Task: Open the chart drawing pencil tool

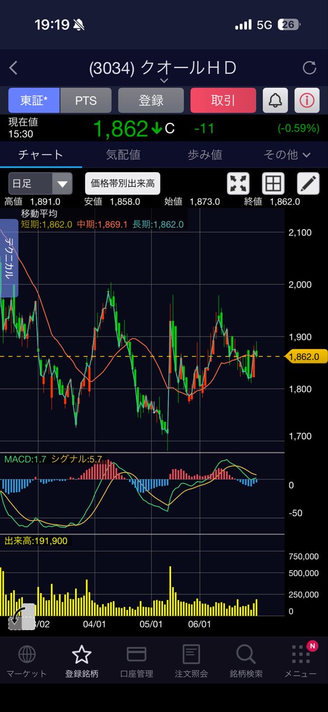Action: (307, 183)
